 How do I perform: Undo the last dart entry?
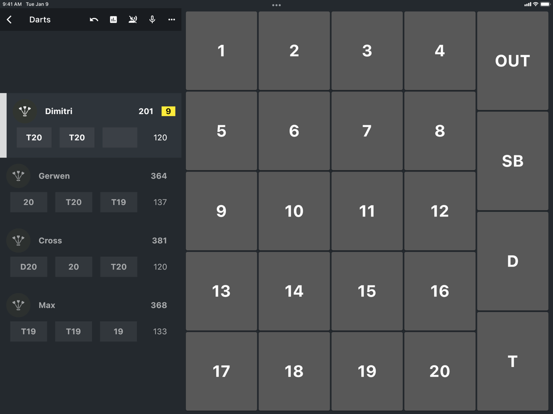[94, 19]
